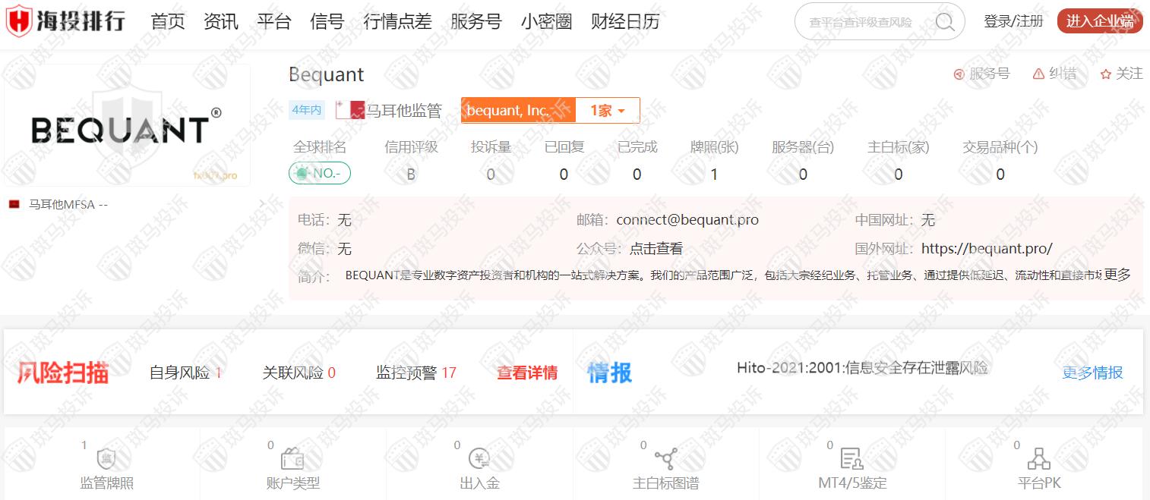Click the BEQUANT logo thumbnail
Viewport: 1150px width, 500px height.
click(127, 126)
